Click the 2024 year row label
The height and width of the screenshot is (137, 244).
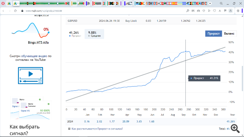click(70, 121)
